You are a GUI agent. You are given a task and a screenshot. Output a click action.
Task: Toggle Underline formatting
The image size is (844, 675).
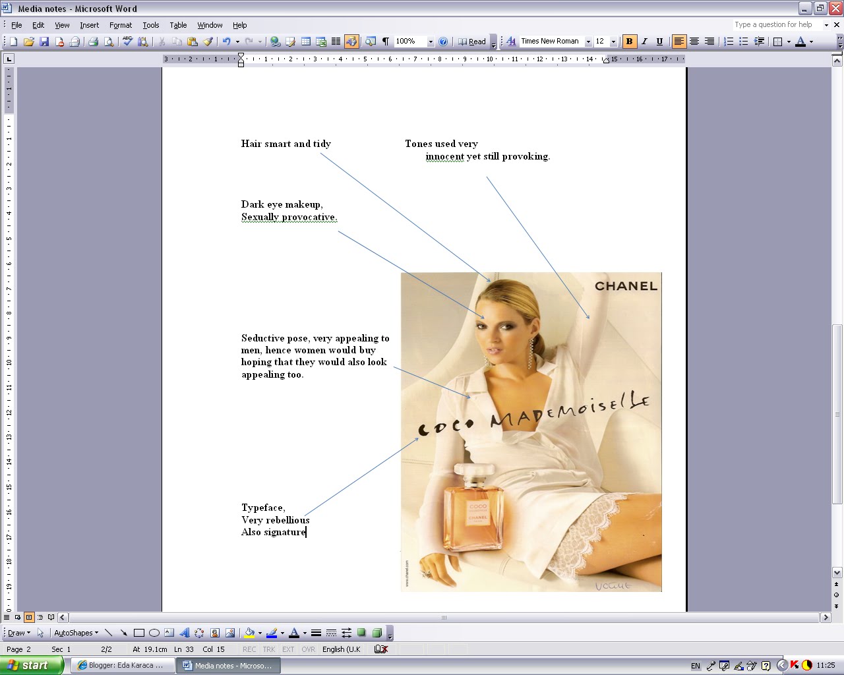659,42
